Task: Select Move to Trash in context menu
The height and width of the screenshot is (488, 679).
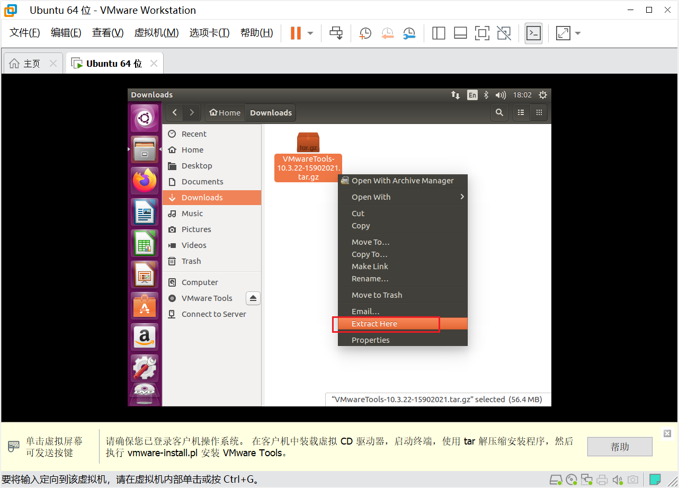Action: pyautogui.click(x=403, y=295)
